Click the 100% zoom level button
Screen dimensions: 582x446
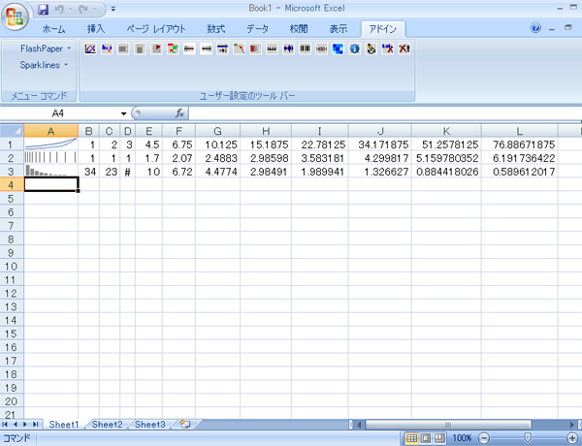[463, 438]
